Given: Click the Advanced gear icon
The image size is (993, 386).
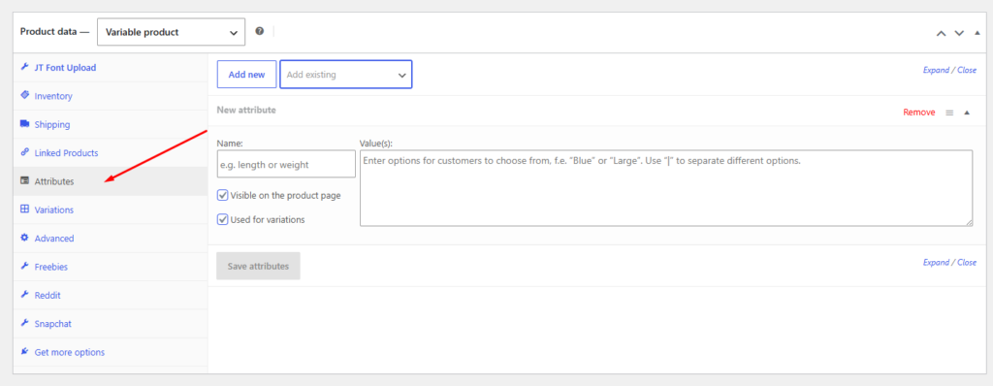Looking at the screenshot, I should [x=24, y=238].
